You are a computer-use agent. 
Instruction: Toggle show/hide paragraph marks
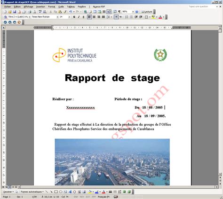point(119,12)
